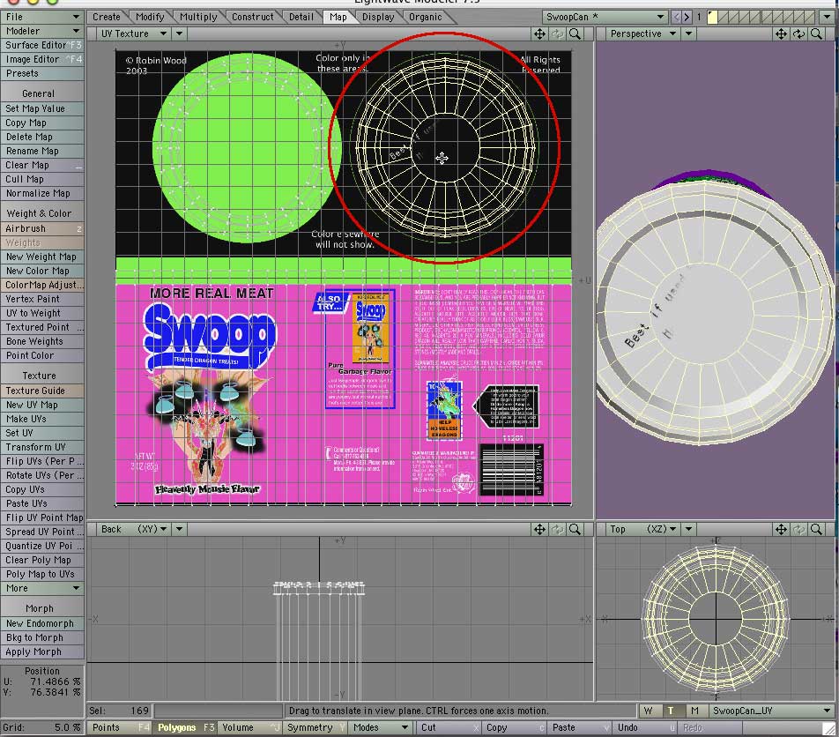Click the Undo button
The height and width of the screenshot is (737, 839).
(645, 728)
